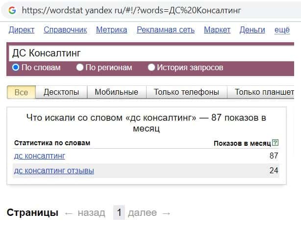Select the По словам radio button
301x237 pixels.
tap(16, 67)
